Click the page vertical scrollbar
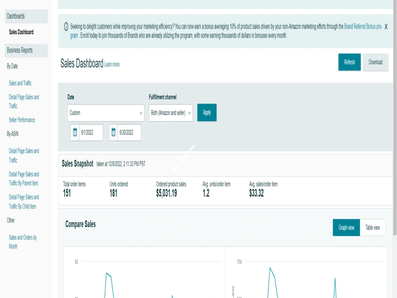 coord(395,118)
